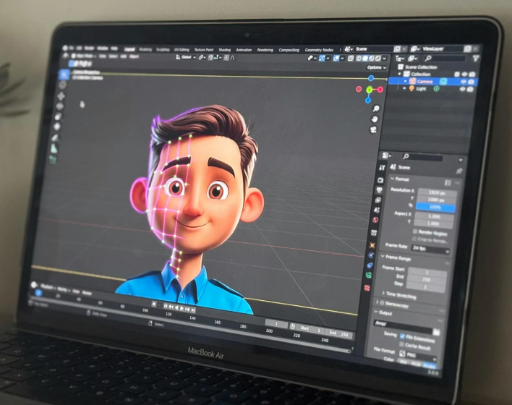Click the Frame Start End value field
The height and width of the screenshot is (405, 512).
(427, 278)
